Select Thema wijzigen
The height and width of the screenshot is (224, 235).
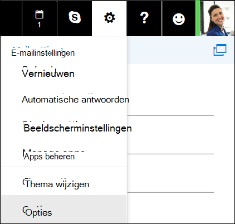tap(57, 184)
